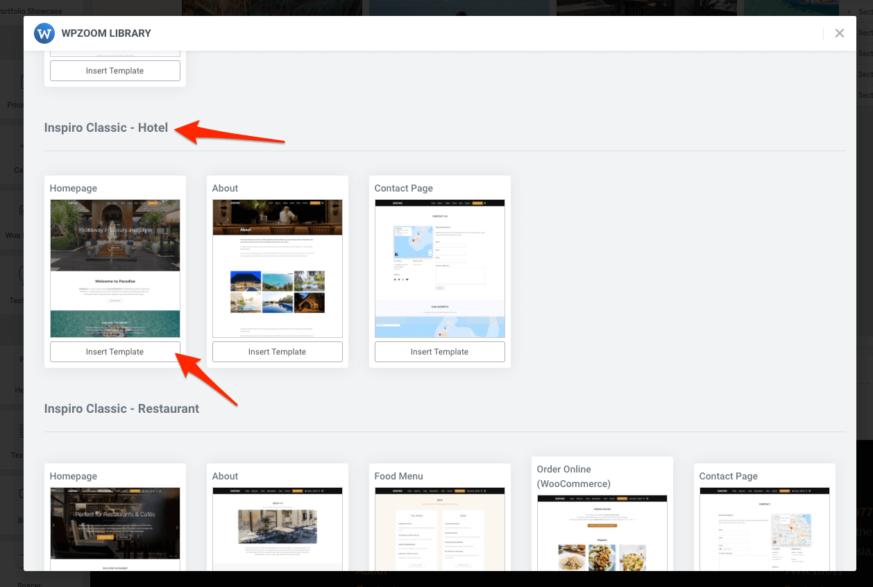873x587 pixels.
Task: Open the Contact Page map preview thumbnail
Action: click(439, 269)
